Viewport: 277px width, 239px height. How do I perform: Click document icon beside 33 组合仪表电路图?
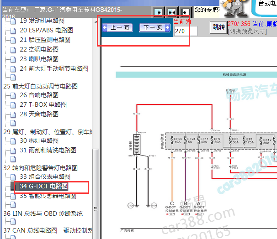(13, 177)
